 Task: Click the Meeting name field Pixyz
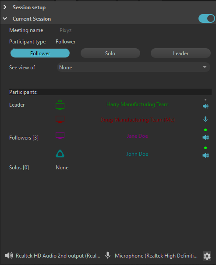click(65, 30)
